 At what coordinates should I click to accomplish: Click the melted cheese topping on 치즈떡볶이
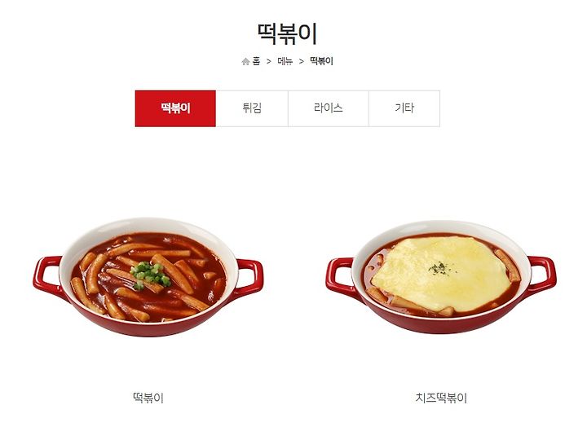[442, 273]
